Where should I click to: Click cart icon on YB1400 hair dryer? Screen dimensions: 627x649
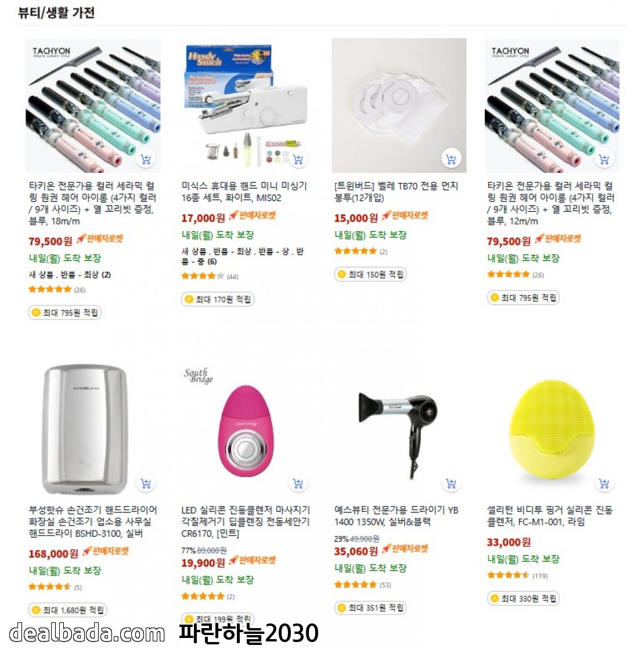tap(451, 483)
